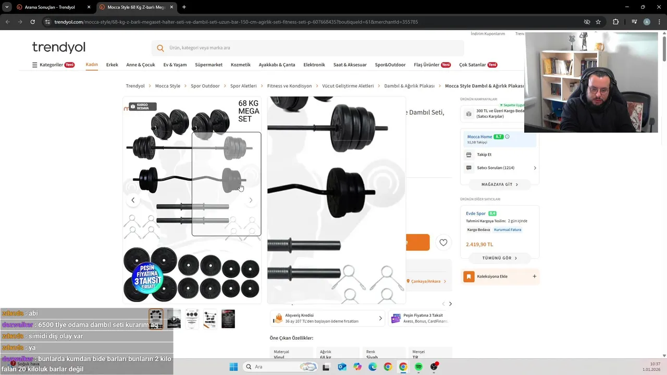Select the first product thumbnail
Image resolution: width=667 pixels, height=375 pixels.
(x=156, y=319)
